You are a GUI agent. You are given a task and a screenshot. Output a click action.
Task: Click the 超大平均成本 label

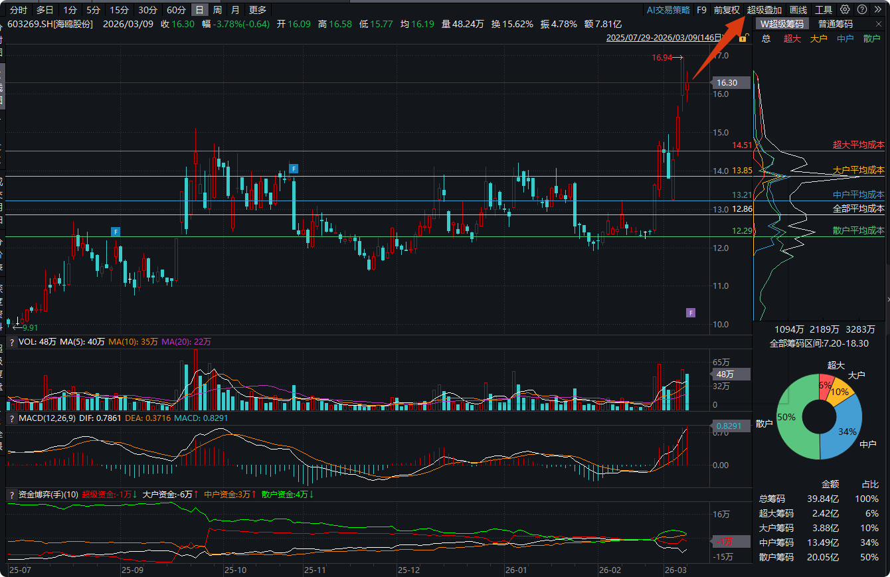[x=858, y=145]
